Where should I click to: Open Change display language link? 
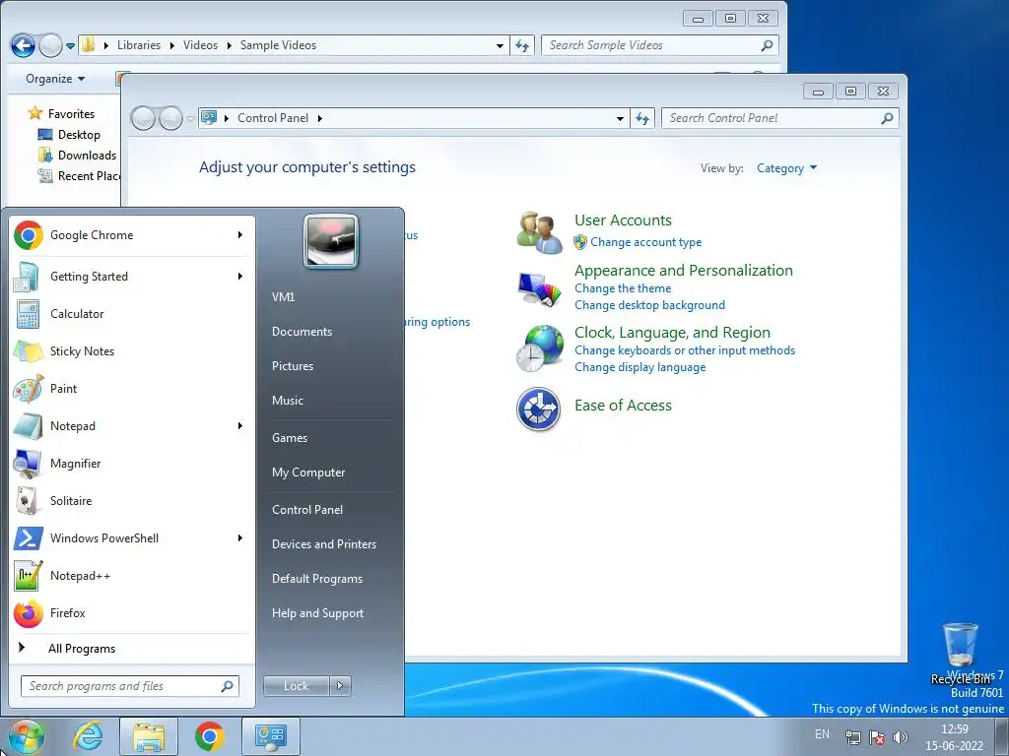pos(640,367)
